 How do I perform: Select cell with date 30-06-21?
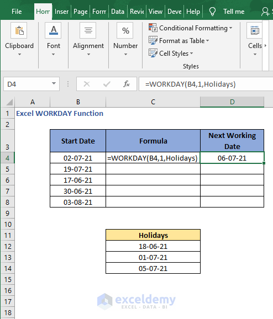click(x=78, y=191)
